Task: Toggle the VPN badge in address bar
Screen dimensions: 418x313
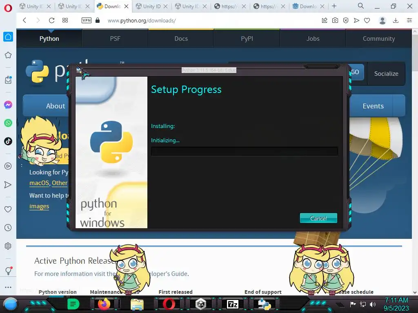Action: pyautogui.click(x=87, y=20)
